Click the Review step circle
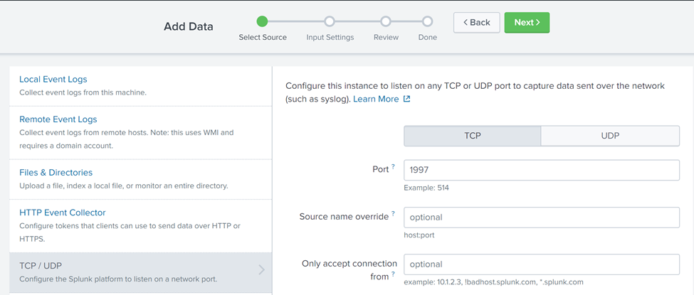This screenshot has width=694, height=295. (386, 21)
